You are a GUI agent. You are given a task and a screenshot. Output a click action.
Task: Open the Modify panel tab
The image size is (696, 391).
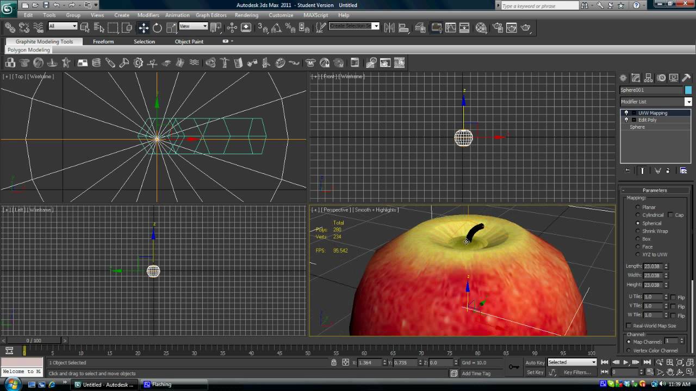(636, 78)
